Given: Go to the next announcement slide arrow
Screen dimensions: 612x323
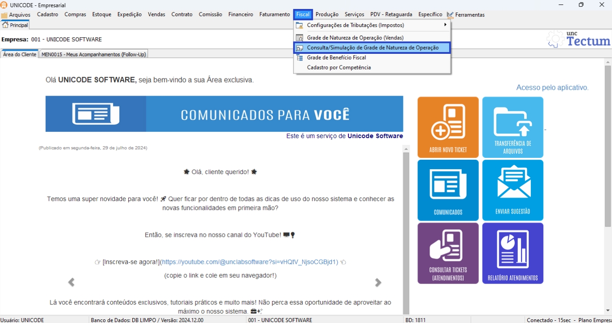Looking at the screenshot, I should point(378,282).
